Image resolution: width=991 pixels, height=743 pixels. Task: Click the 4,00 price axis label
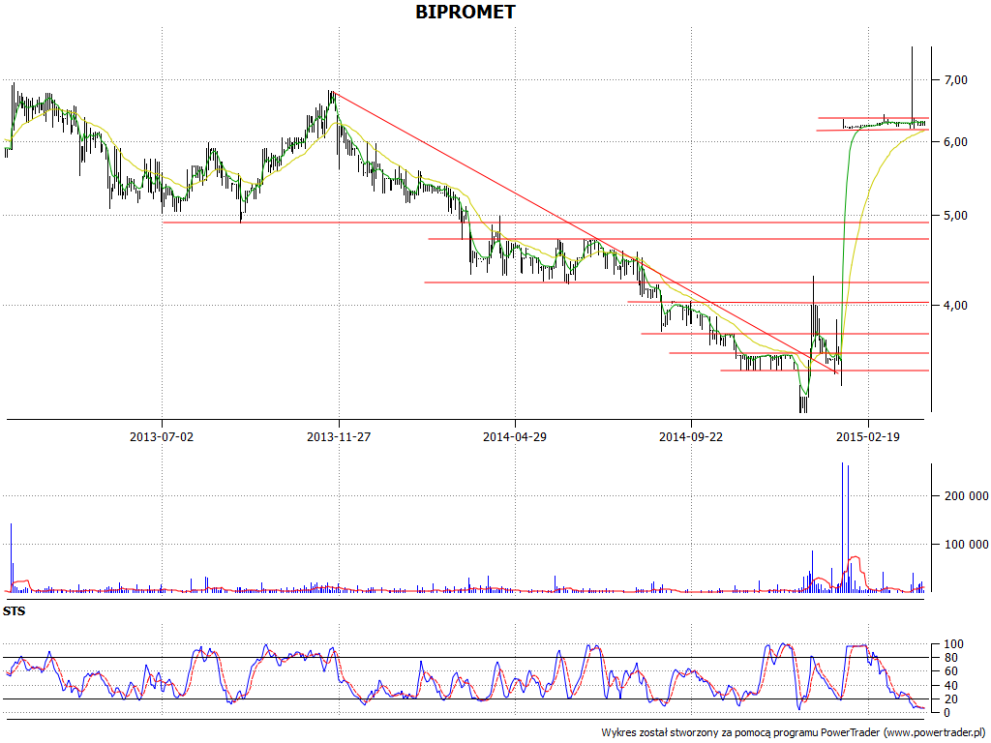(x=955, y=305)
